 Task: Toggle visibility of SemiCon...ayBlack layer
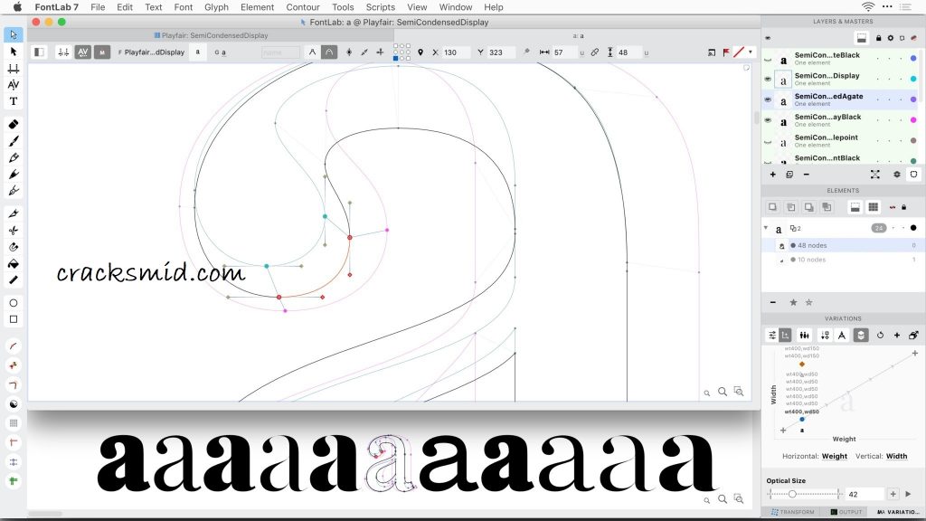coord(768,120)
